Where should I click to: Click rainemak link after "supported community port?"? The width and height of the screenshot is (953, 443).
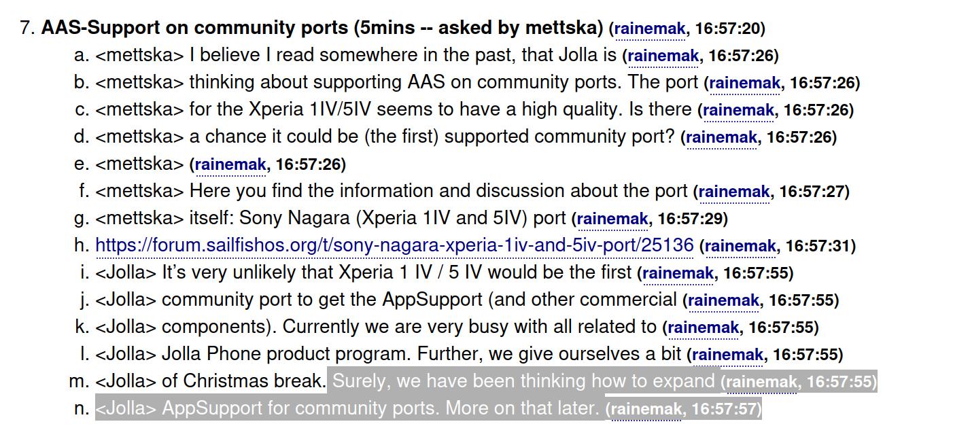point(721,137)
